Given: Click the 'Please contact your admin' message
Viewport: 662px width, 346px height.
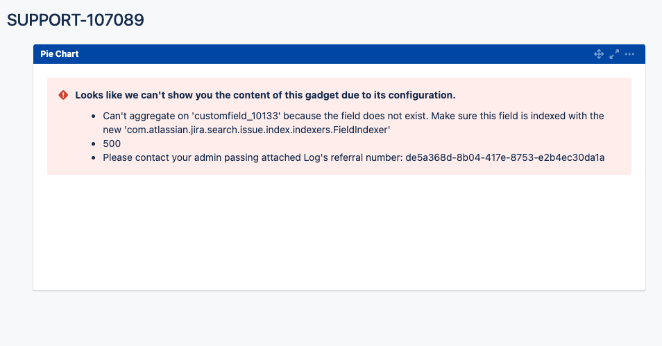Looking at the screenshot, I should (173, 158).
